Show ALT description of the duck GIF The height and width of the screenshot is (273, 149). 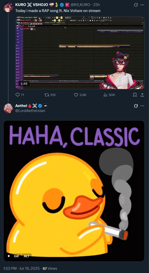[x=26, y=256]
